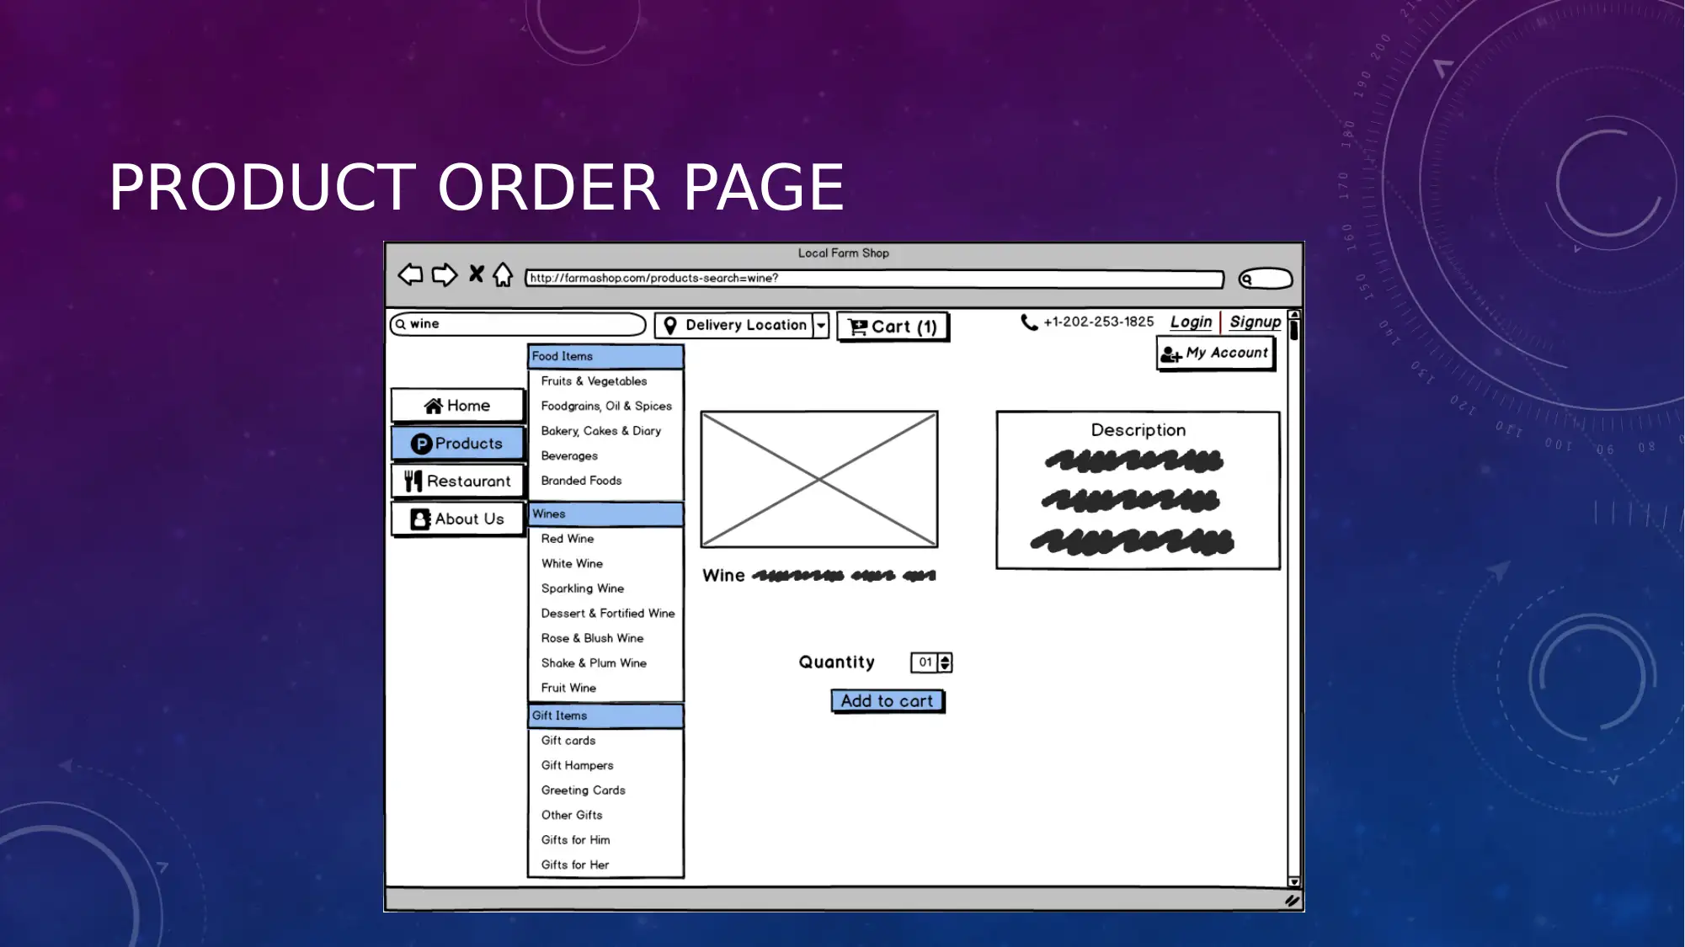
Task: Click the browser forward arrow icon
Action: (x=444, y=274)
